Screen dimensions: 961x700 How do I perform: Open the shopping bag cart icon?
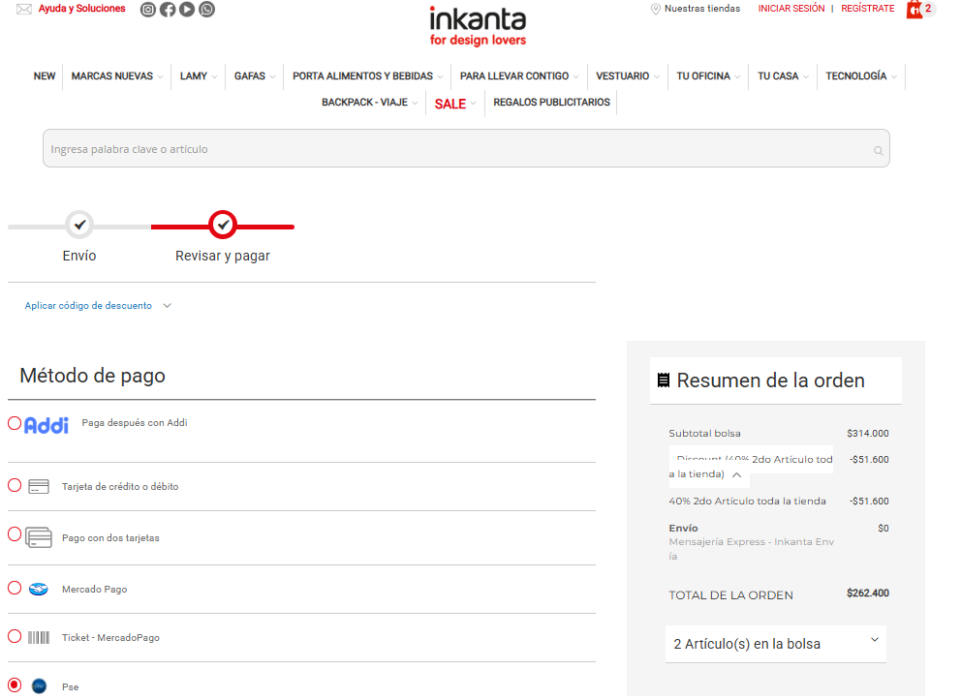[x=914, y=9]
